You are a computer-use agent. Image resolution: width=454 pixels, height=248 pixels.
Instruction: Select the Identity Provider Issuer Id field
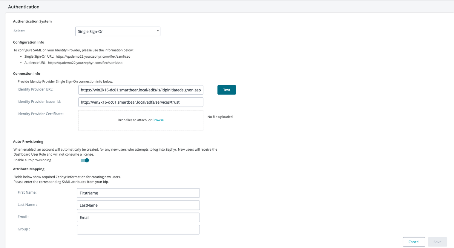click(x=140, y=102)
